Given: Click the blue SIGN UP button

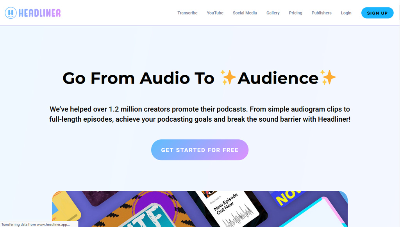Looking at the screenshot, I should 377,13.
